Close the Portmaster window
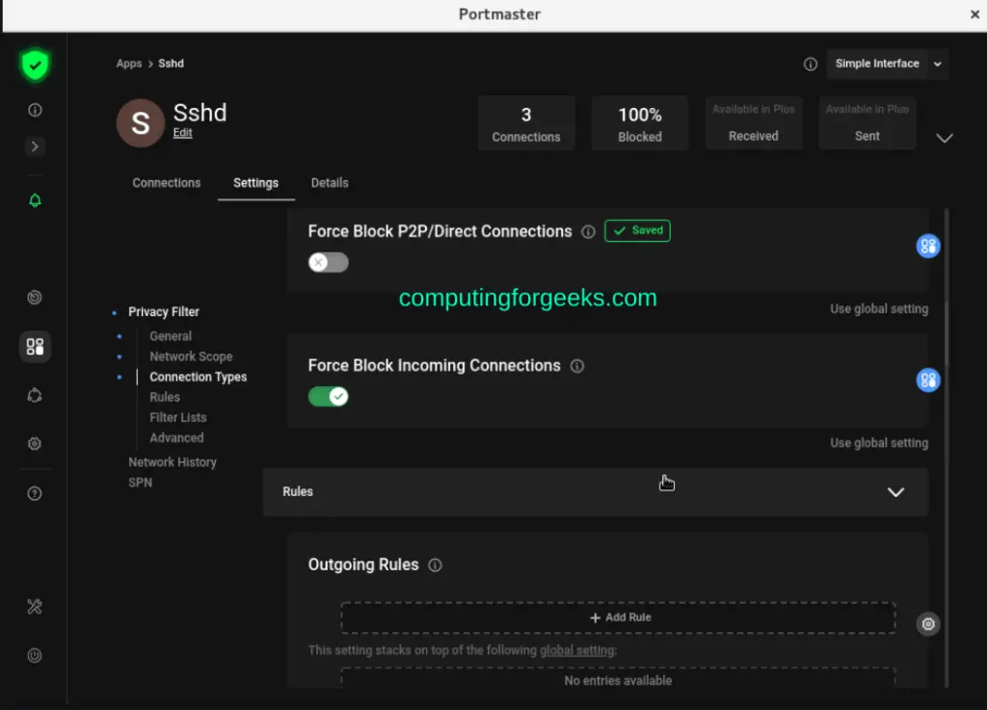The width and height of the screenshot is (987, 710). click(x=974, y=14)
